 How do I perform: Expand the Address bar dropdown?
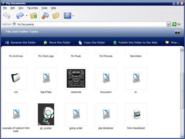click(x=168, y=24)
